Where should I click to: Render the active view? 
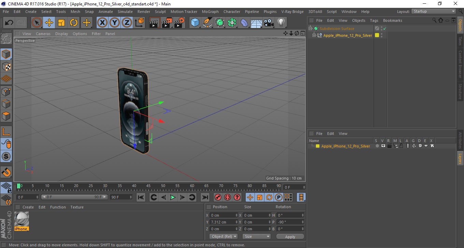(155, 23)
